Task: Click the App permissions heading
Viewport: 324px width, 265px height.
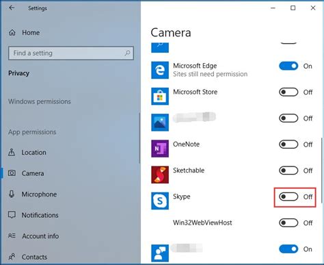Action: pyautogui.click(x=32, y=132)
